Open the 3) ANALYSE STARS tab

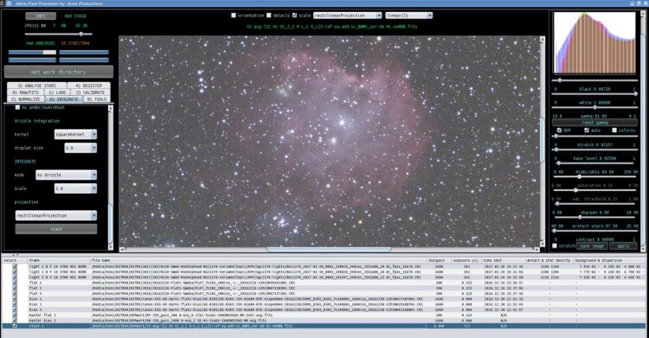37,86
